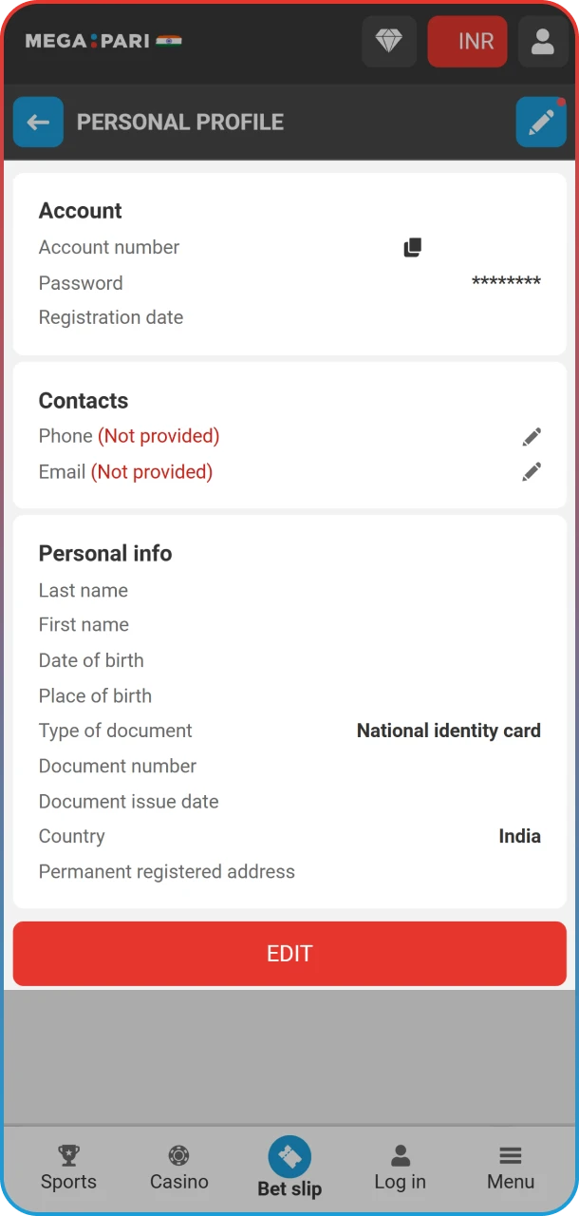Edit the phone number via its pencil icon
The image size is (579, 1216).
[532, 436]
